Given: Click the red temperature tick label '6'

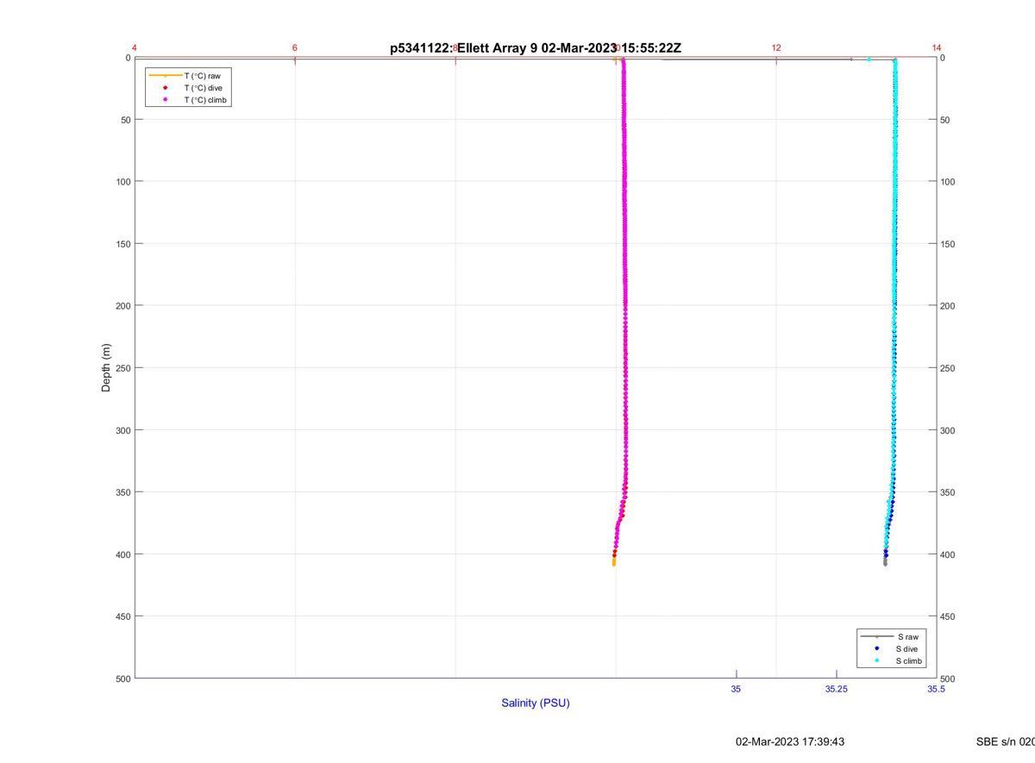Looking at the screenshot, I should [295, 48].
